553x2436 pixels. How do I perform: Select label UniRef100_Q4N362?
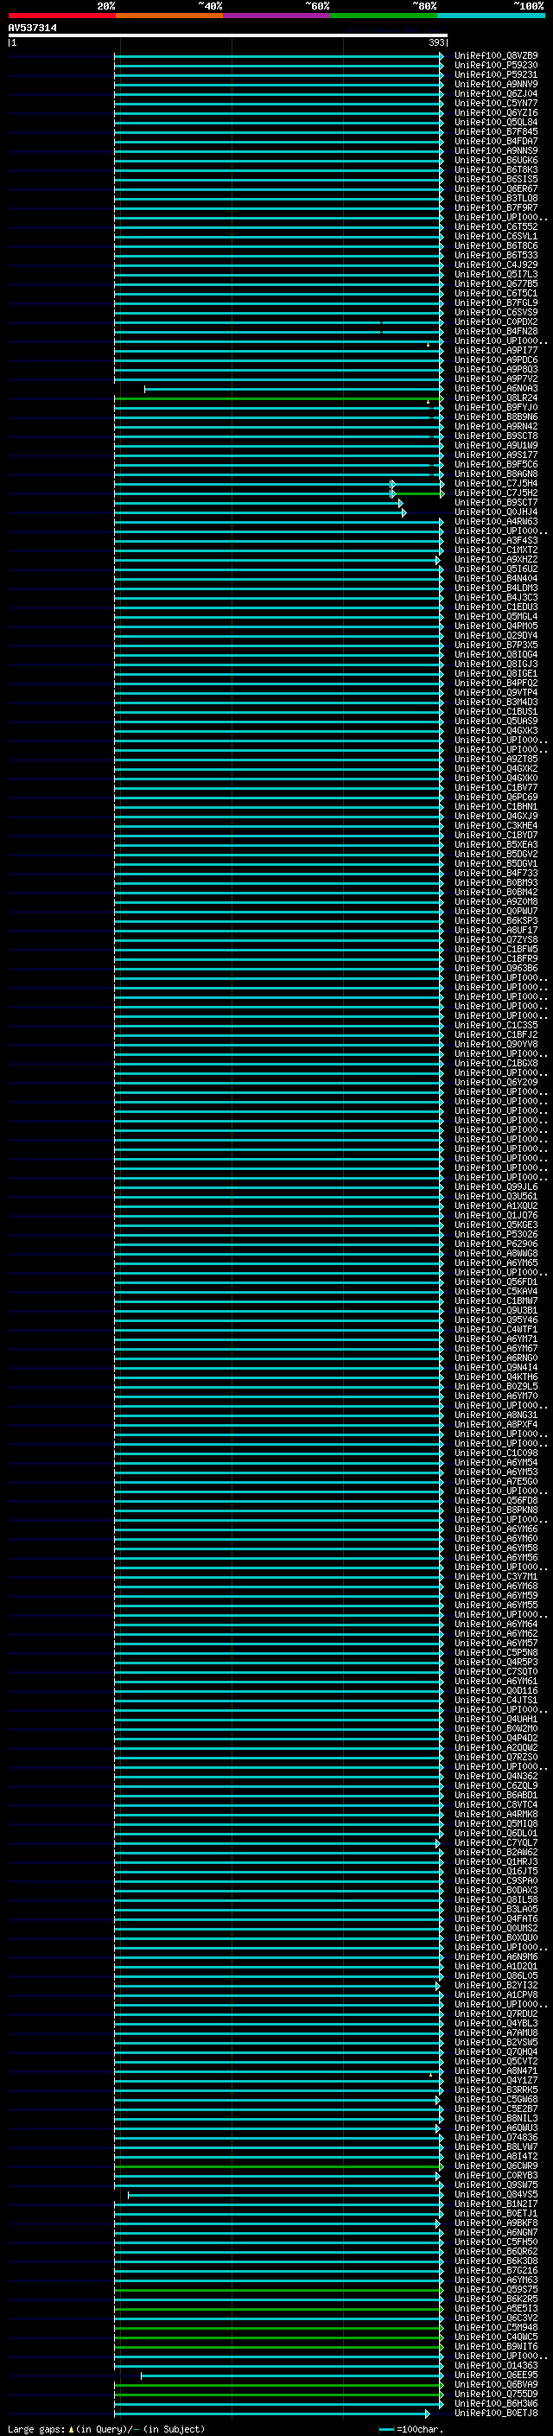pos(496,1776)
